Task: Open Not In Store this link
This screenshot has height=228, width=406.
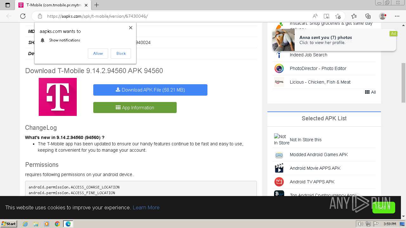Action: (305, 140)
